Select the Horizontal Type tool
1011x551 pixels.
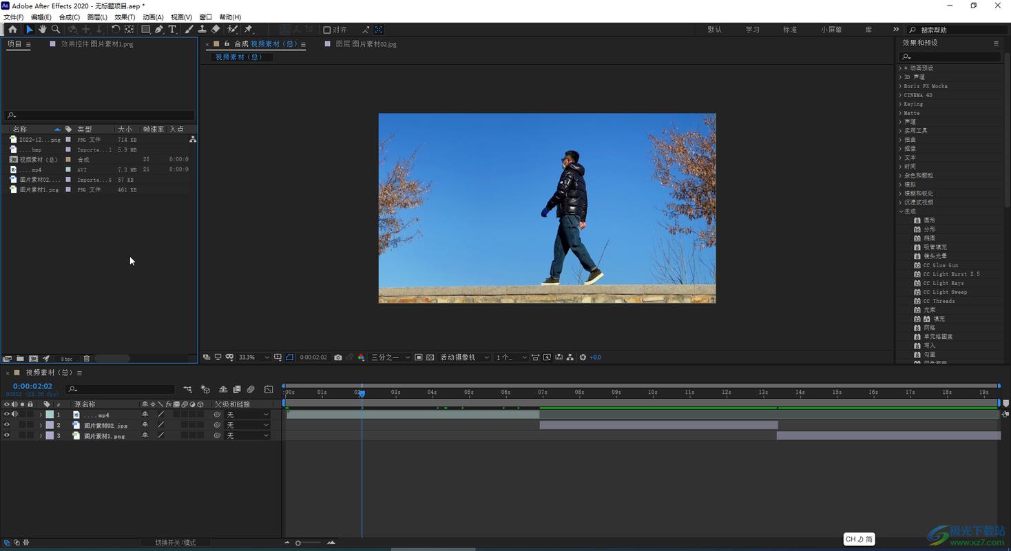tap(172, 30)
